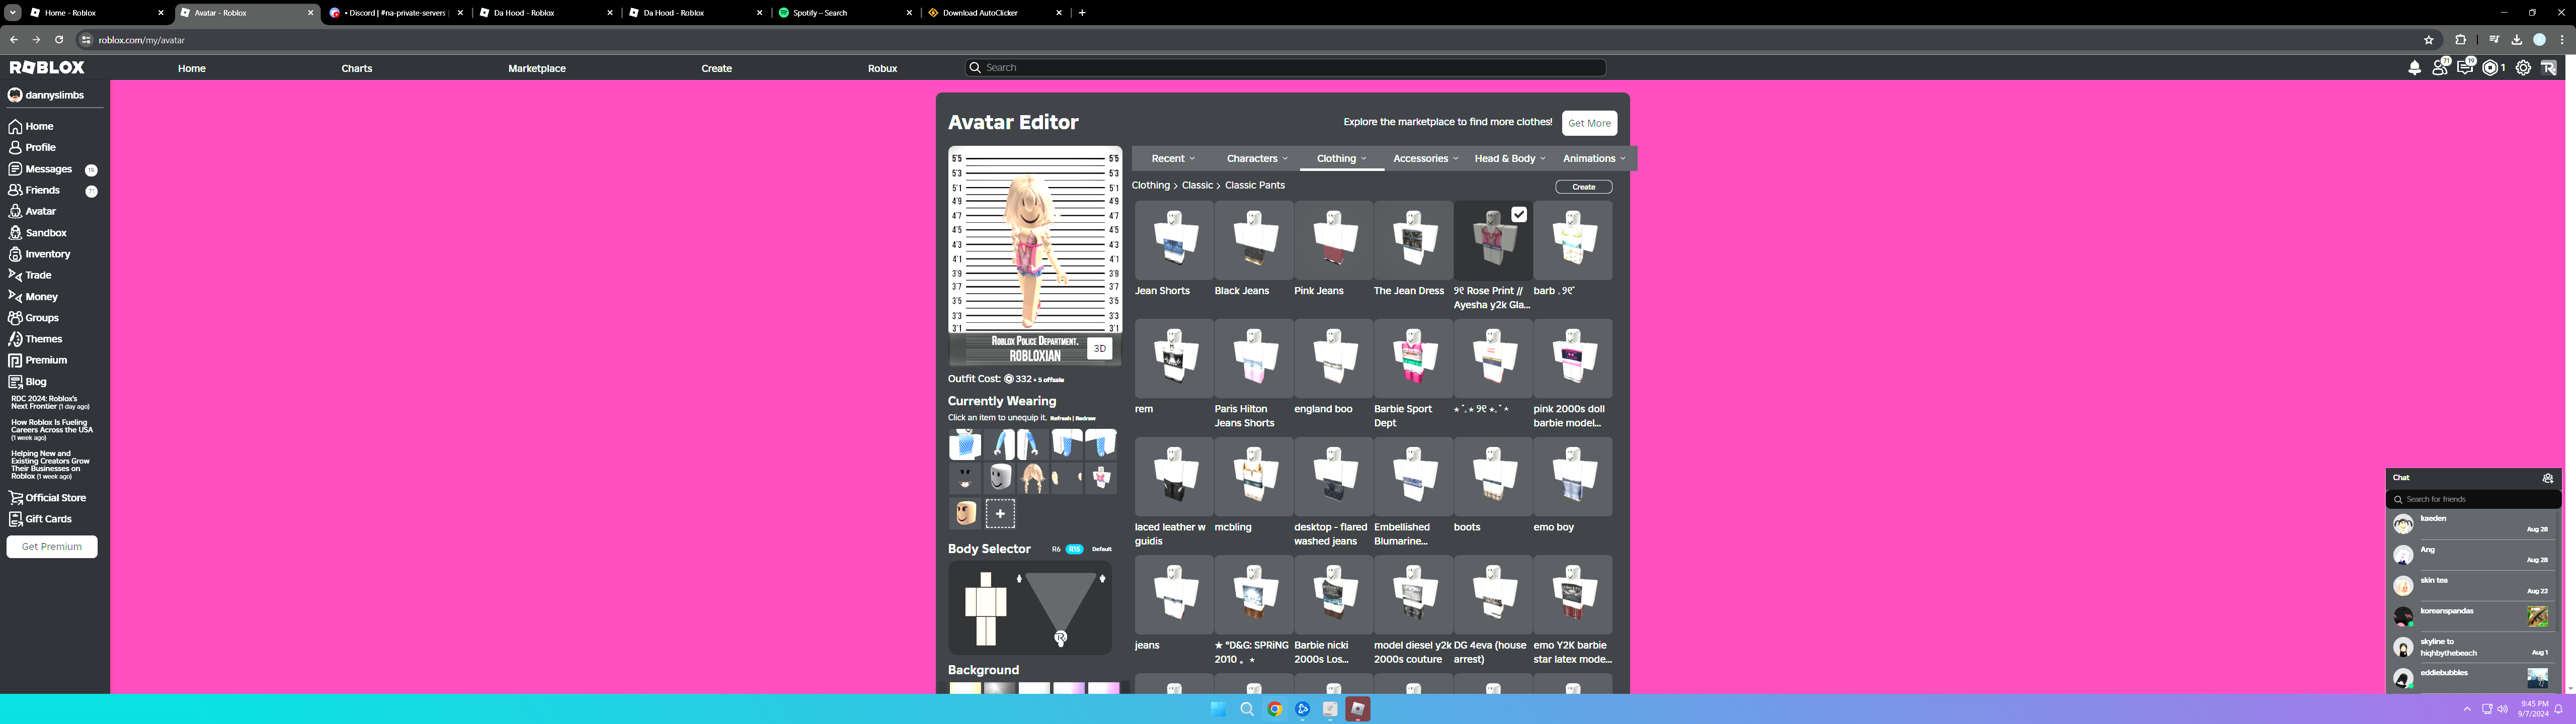Viewport: 2576px width, 724px height.
Task: Expand the Accessories dropdown tab
Action: [x=1425, y=158]
